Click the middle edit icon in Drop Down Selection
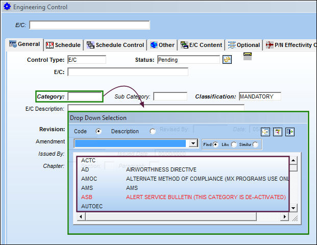This screenshot has width=317, height=245. 278,132
